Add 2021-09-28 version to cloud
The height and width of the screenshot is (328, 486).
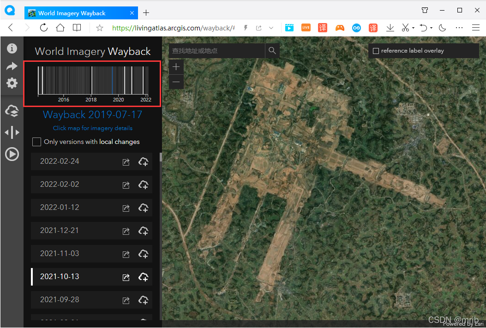click(x=143, y=299)
